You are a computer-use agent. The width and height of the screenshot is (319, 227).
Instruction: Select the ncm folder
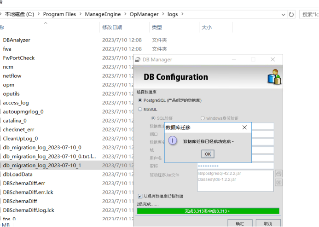pyautogui.click(x=8, y=67)
